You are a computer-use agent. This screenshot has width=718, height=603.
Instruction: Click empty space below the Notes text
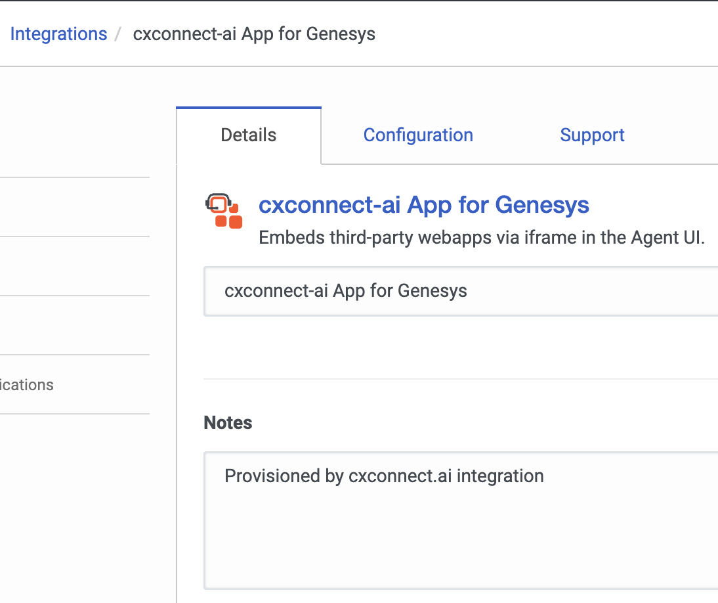[459, 545]
